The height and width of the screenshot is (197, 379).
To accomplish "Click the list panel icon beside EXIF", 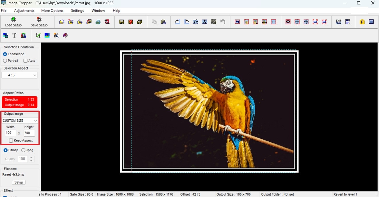I will (x=348, y=22).
